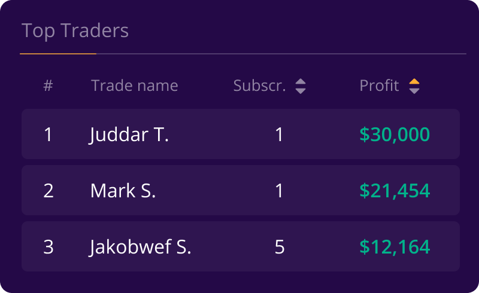
Task: Click the Profit column header label
Action: pos(379,86)
